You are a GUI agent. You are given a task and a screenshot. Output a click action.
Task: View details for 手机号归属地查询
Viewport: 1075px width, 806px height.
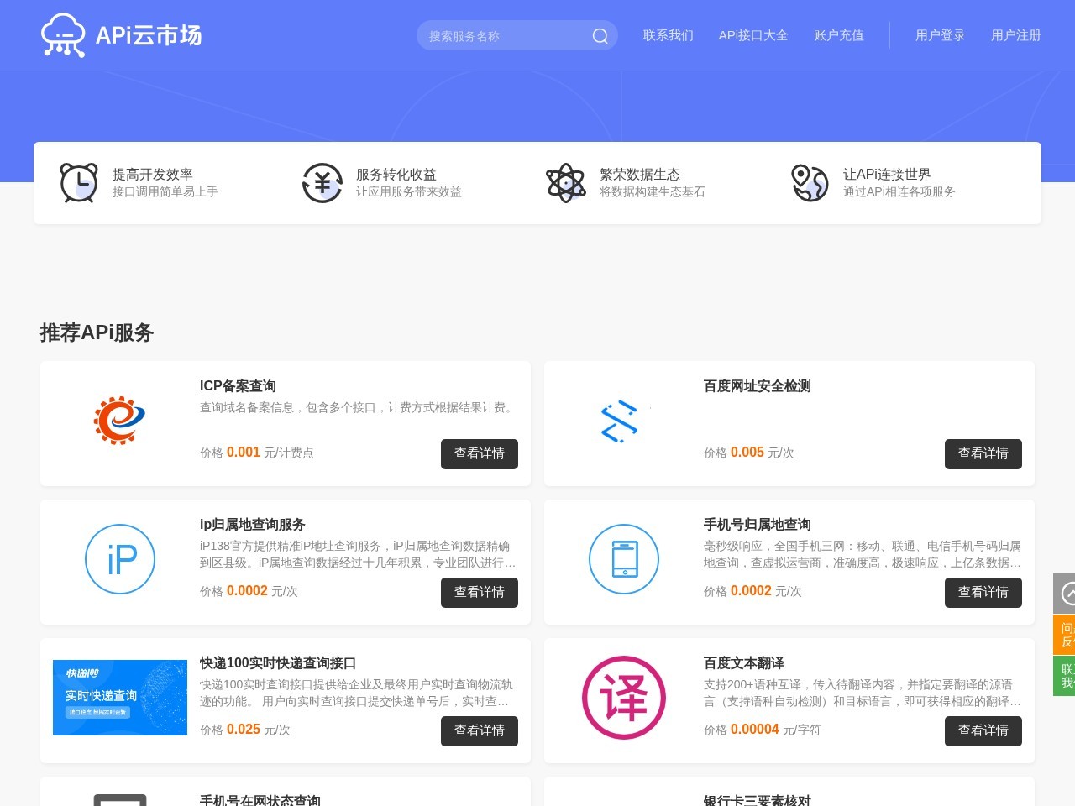pos(983,592)
